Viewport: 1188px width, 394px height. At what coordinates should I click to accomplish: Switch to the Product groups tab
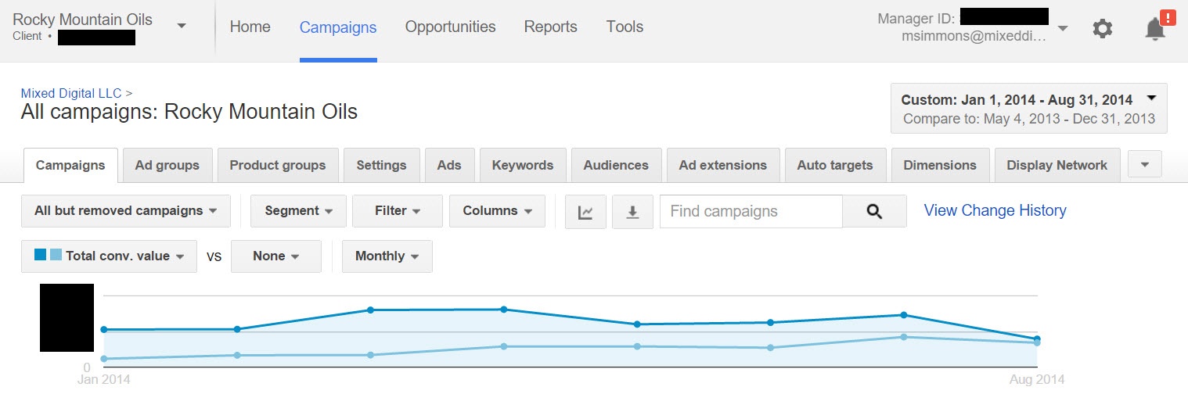[278, 166]
